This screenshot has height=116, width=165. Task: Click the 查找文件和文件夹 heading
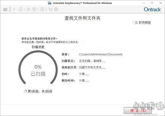pos(82,18)
